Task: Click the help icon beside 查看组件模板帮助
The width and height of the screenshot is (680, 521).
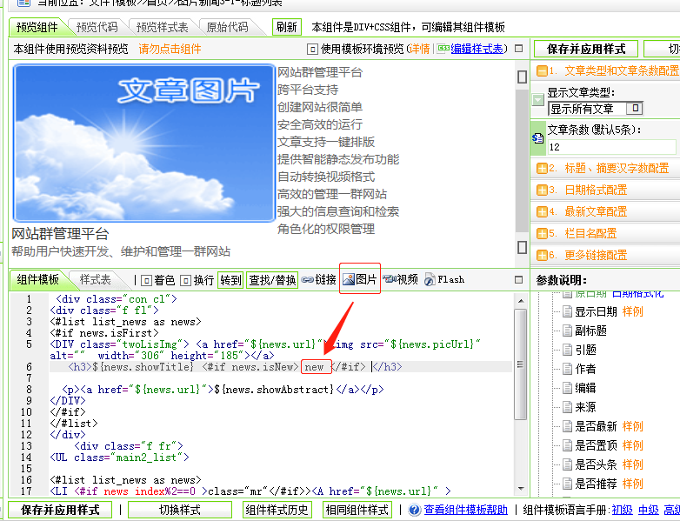Action: tap(414, 510)
